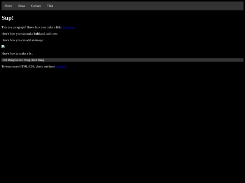This screenshot has height=183, width=245.
Task: Select the 'First thing' list item
Action: [x=8, y=60]
